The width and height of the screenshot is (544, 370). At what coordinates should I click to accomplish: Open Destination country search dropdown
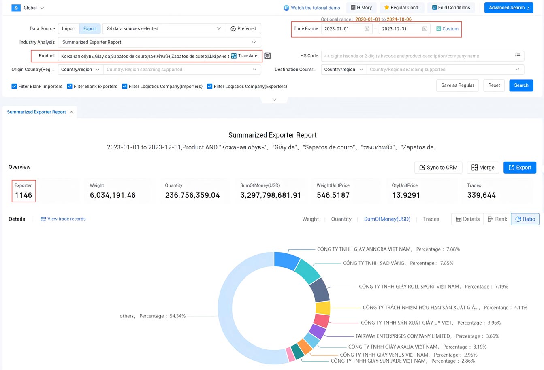pyautogui.click(x=445, y=70)
